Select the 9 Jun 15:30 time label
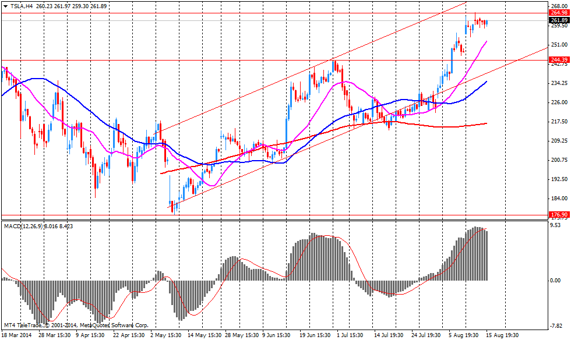The image size is (571, 340). coord(276,335)
